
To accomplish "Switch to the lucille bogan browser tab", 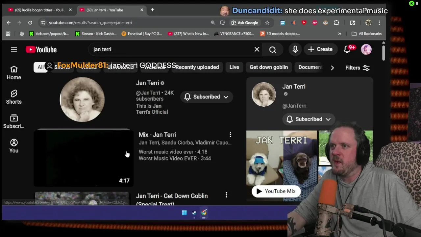I will pos(39,10).
